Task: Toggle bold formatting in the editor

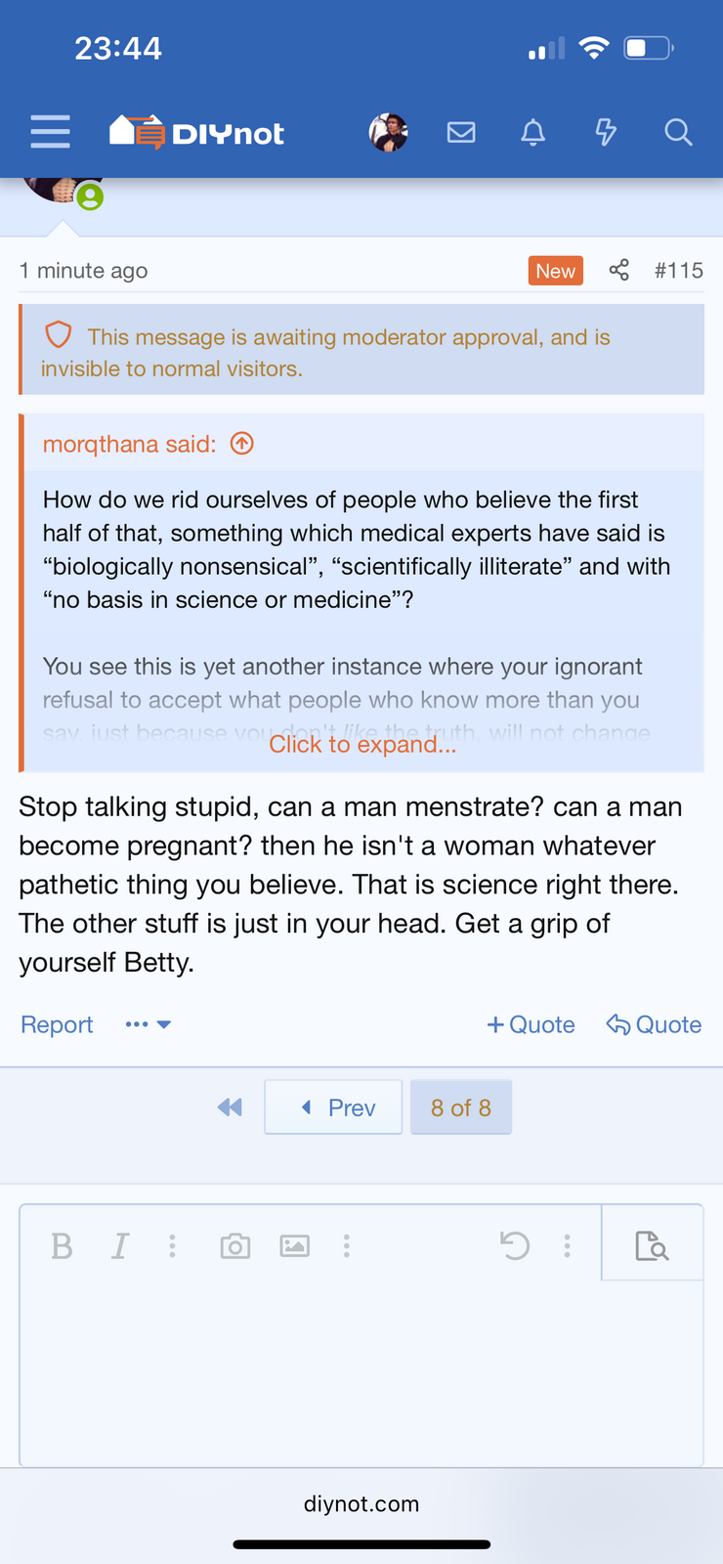Action: [x=62, y=1246]
